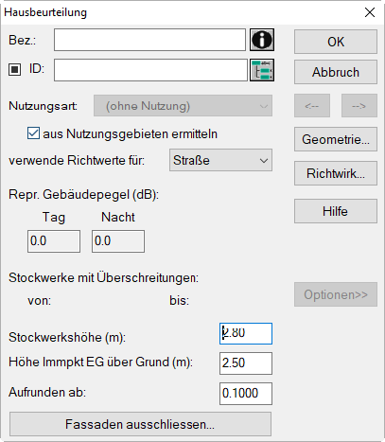Open the ID tree-structure icon
This screenshot has width=385, height=442.
tap(262, 70)
